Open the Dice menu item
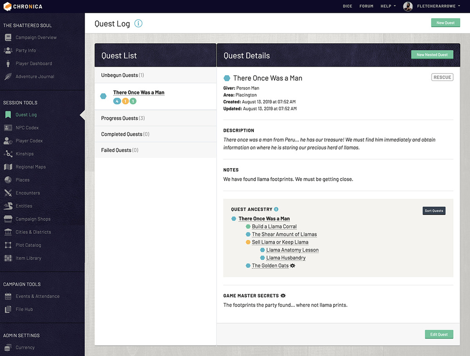The height and width of the screenshot is (356, 470). point(347,7)
